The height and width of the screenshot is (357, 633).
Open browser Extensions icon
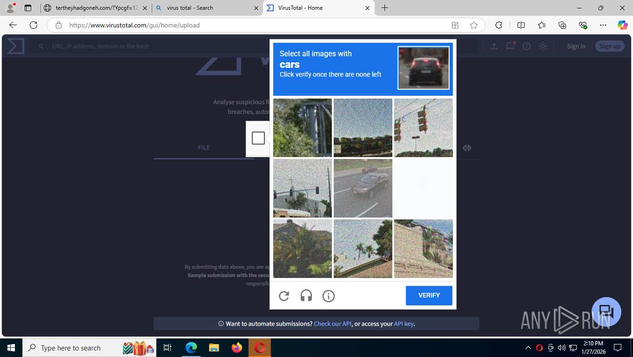pos(498,25)
